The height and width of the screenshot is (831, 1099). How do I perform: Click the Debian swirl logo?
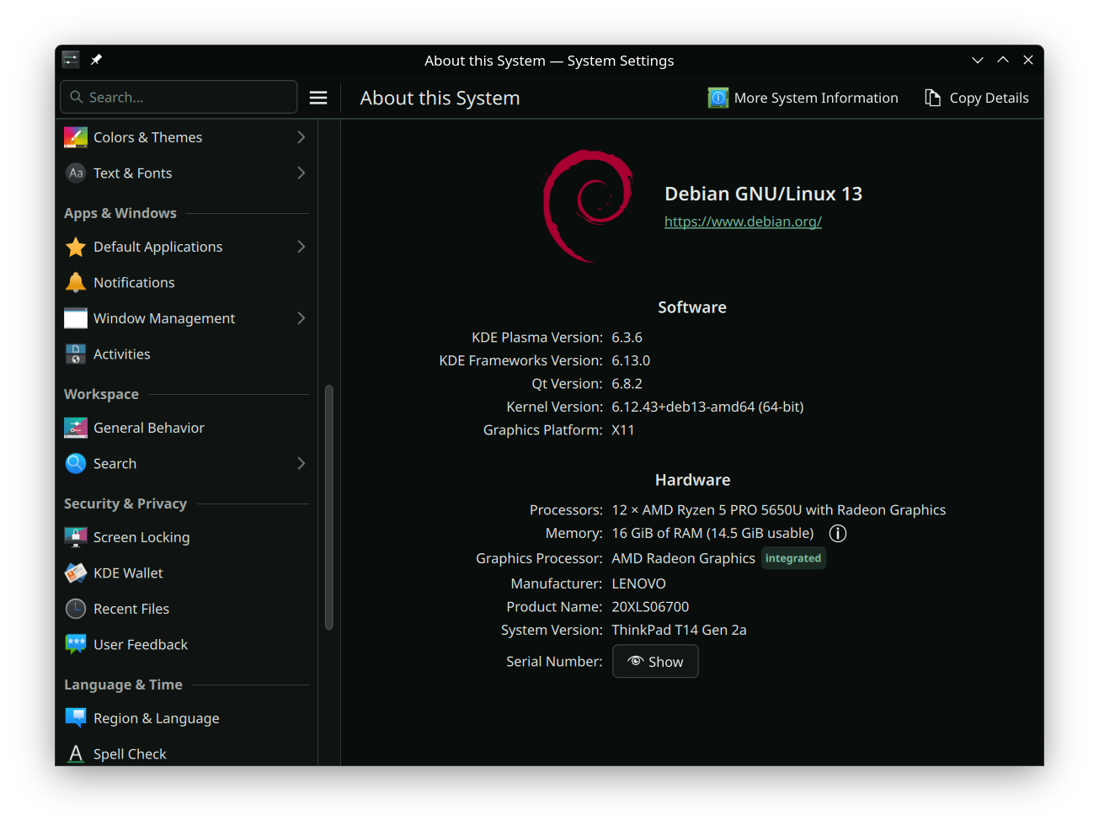click(588, 206)
